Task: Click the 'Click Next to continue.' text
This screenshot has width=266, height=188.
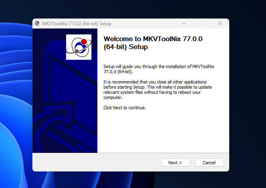Action: [125, 108]
